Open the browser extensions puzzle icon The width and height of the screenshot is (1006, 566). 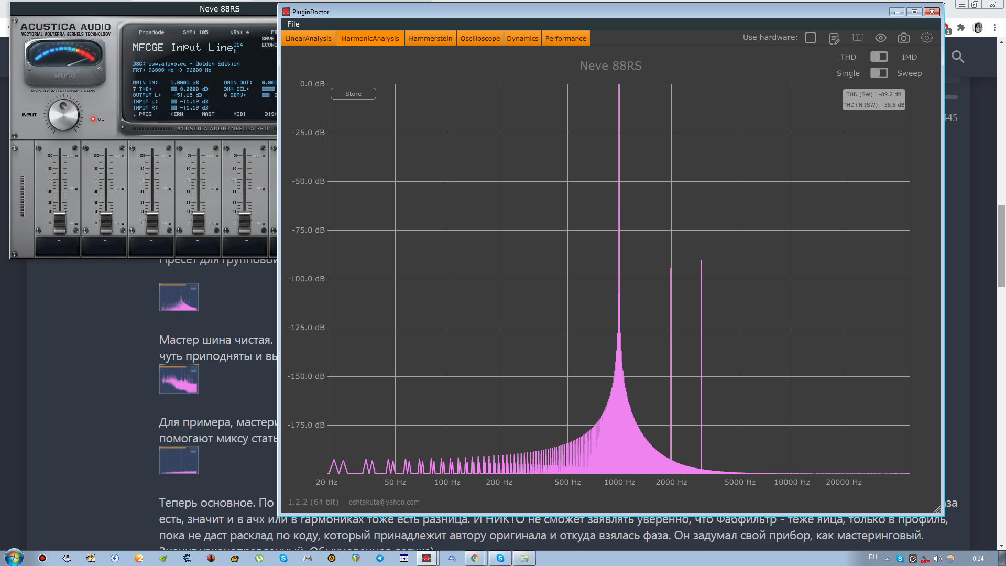click(961, 28)
